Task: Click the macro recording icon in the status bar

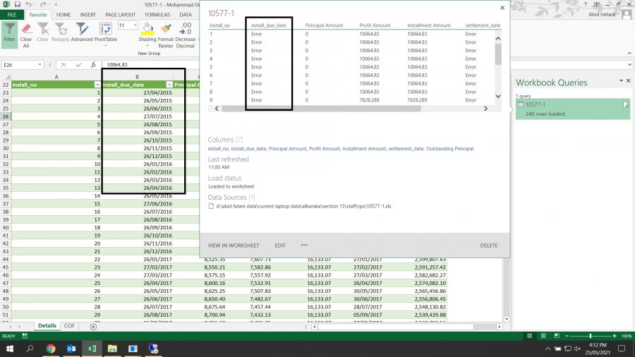Action: (25, 336)
